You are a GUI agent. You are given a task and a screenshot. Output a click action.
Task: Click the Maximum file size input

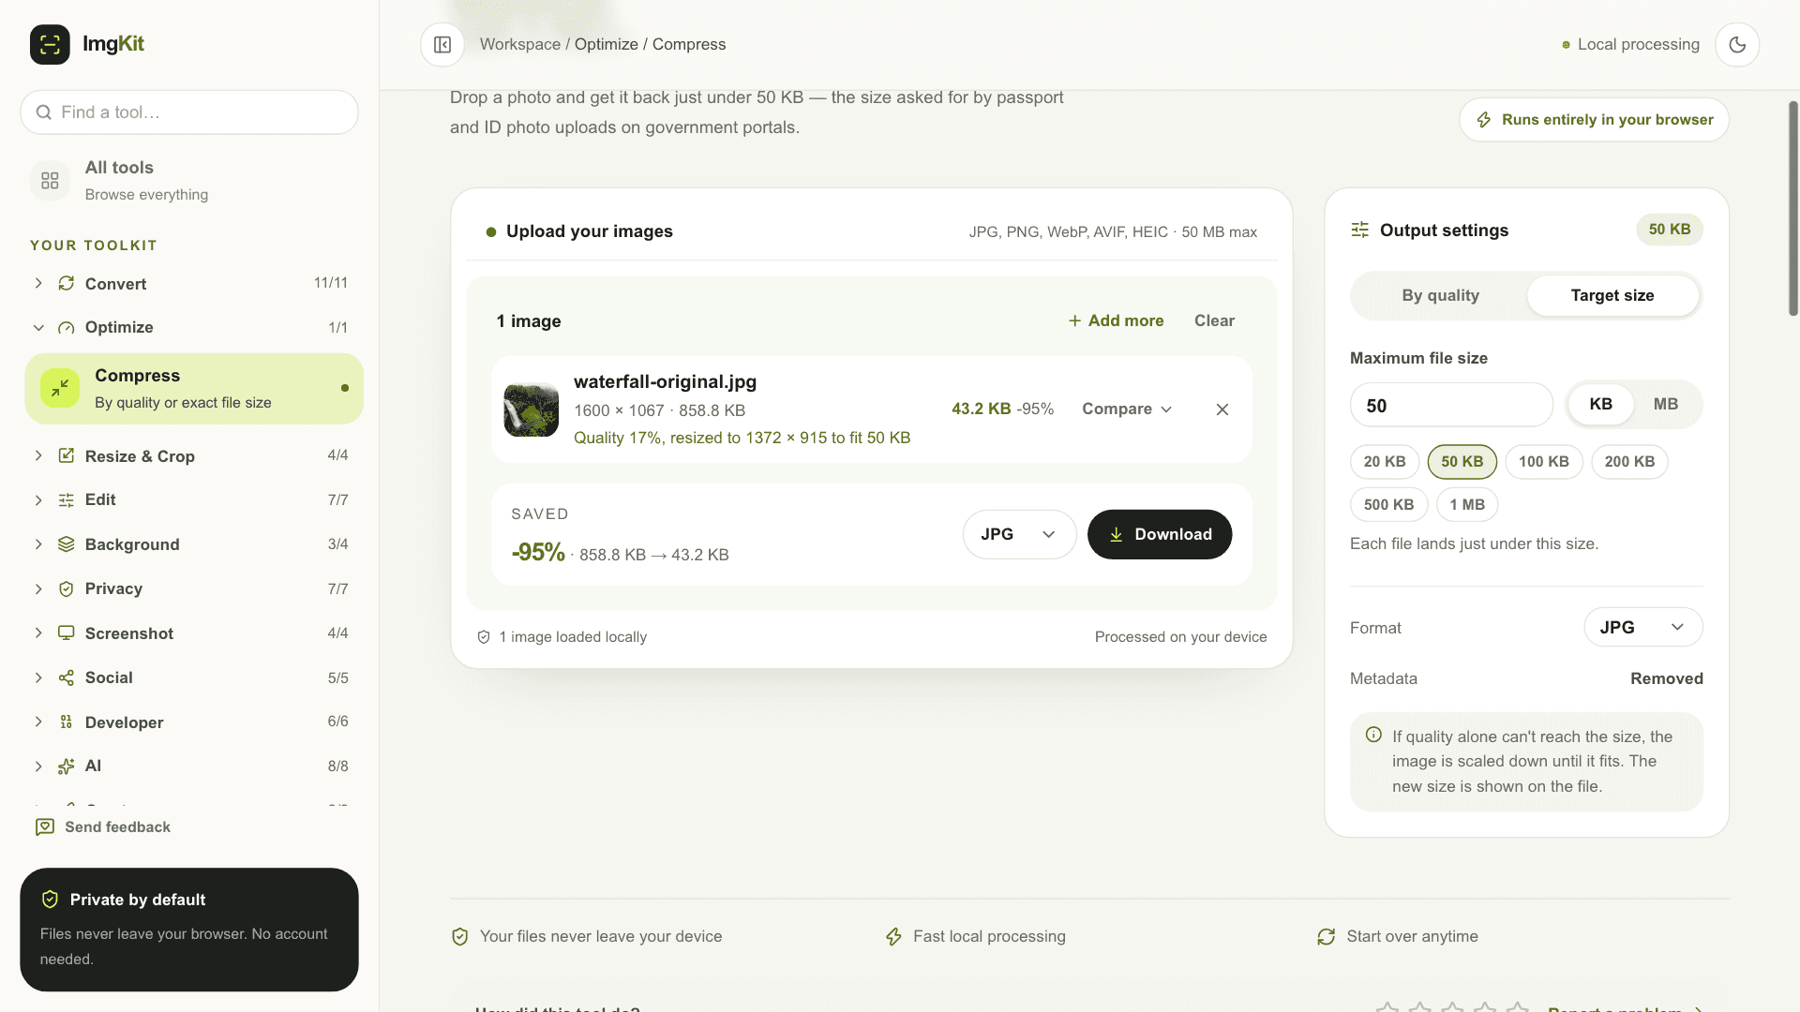[x=1451, y=405]
